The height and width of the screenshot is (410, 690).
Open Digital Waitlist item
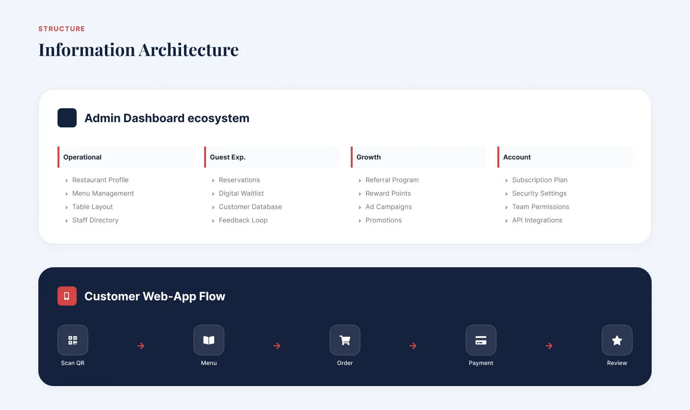(241, 194)
